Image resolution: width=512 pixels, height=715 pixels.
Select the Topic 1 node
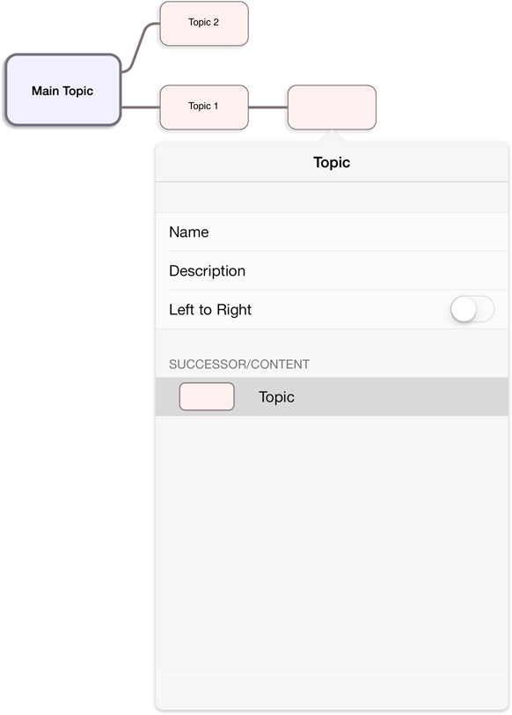pyautogui.click(x=204, y=107)
